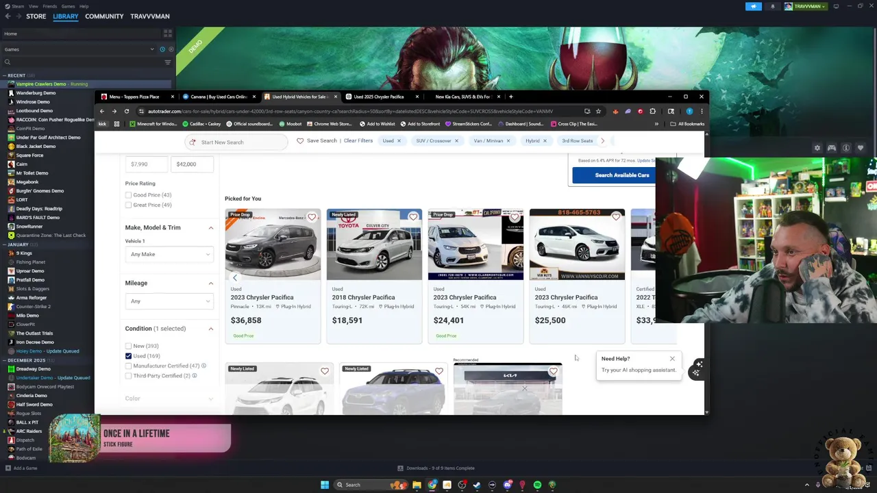Uncheck the Used condition checkbox
This screenshot has height=493, width=877.
[128, 356]
